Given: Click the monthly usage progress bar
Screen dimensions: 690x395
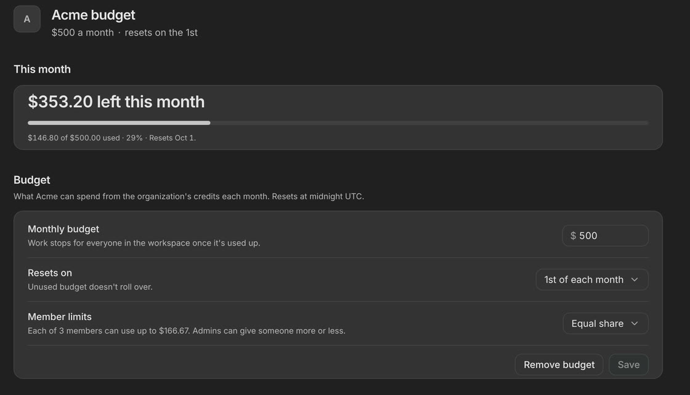Looking at the screenshot, I should (338, 123).
